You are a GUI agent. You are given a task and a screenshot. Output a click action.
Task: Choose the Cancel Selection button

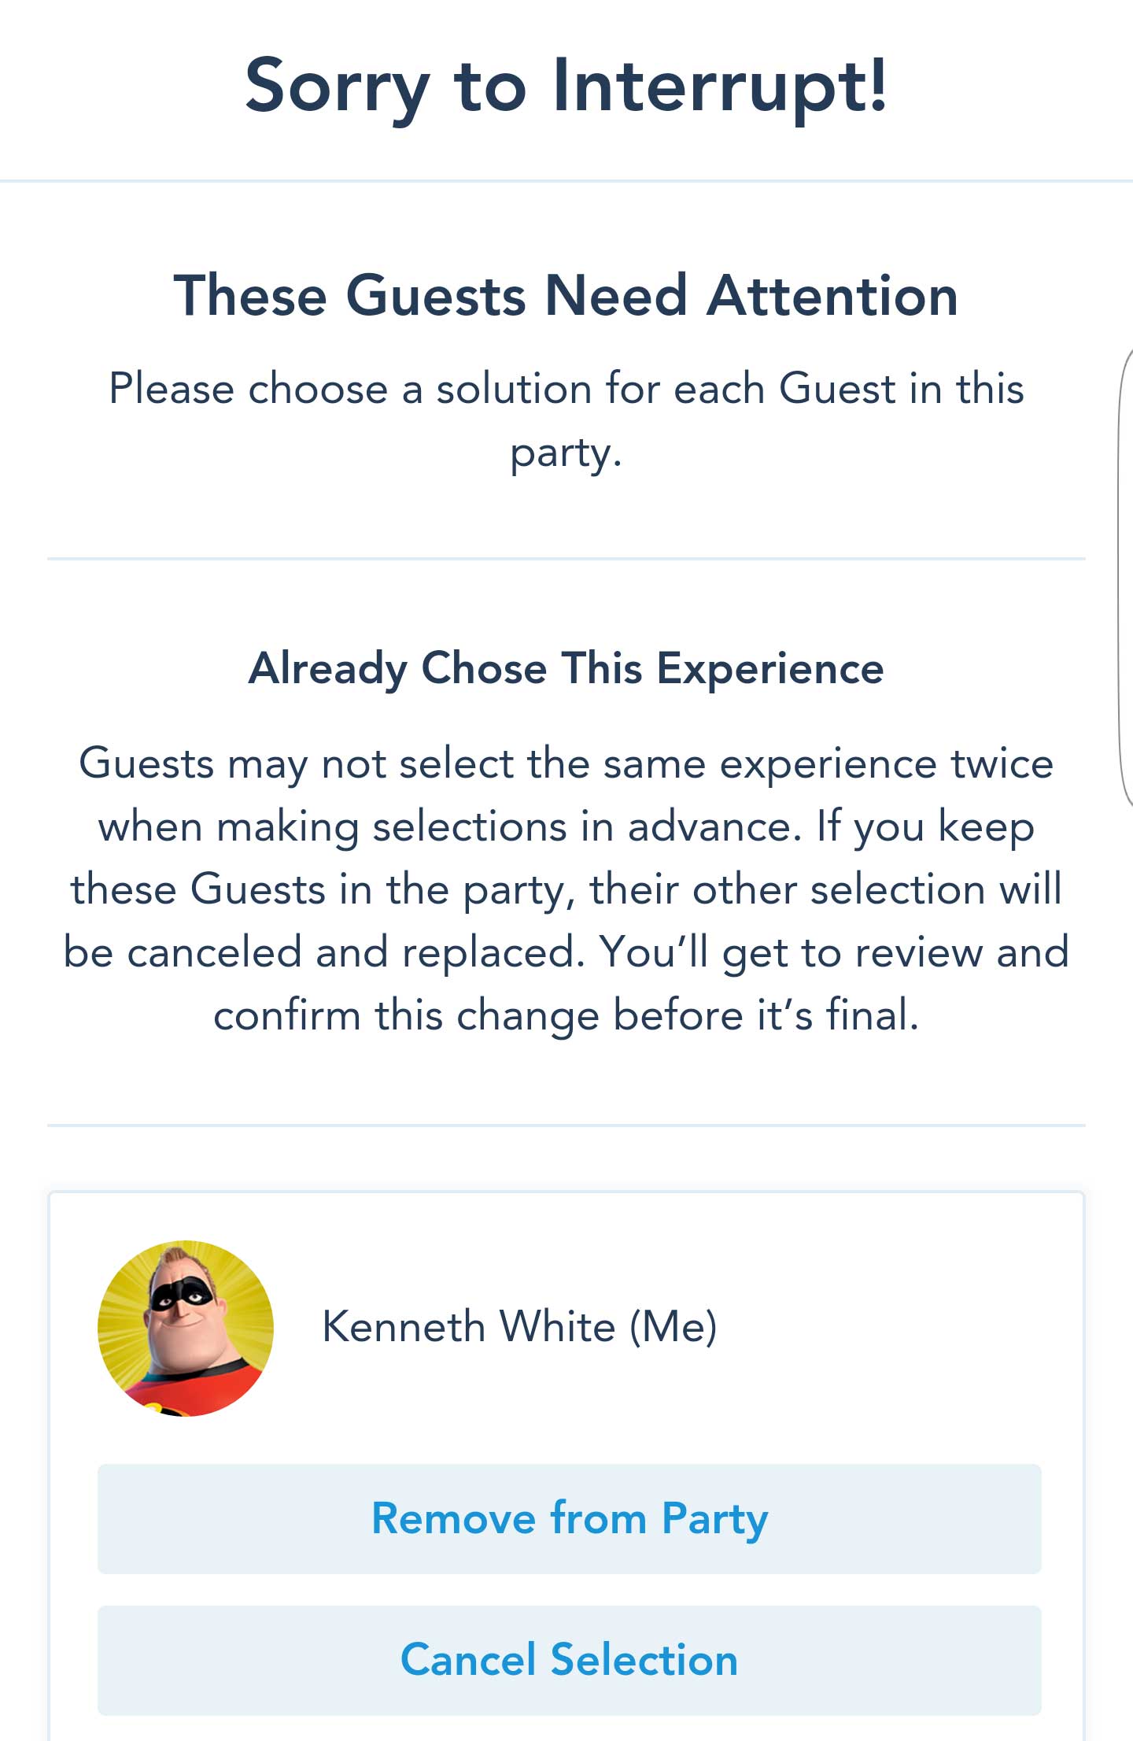569,1660
